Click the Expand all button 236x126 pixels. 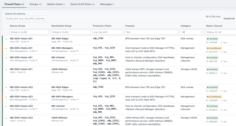[229, 18]
